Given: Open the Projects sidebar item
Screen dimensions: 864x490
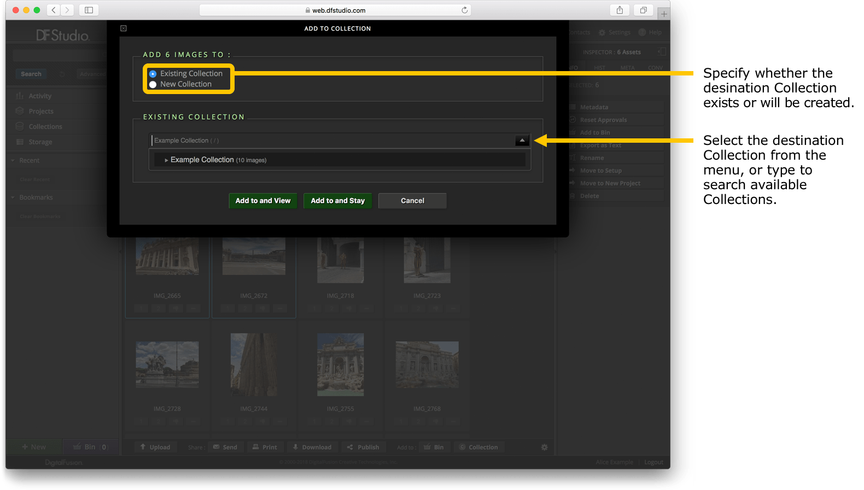Looking at the screenshot, I should tap(41, 111).
